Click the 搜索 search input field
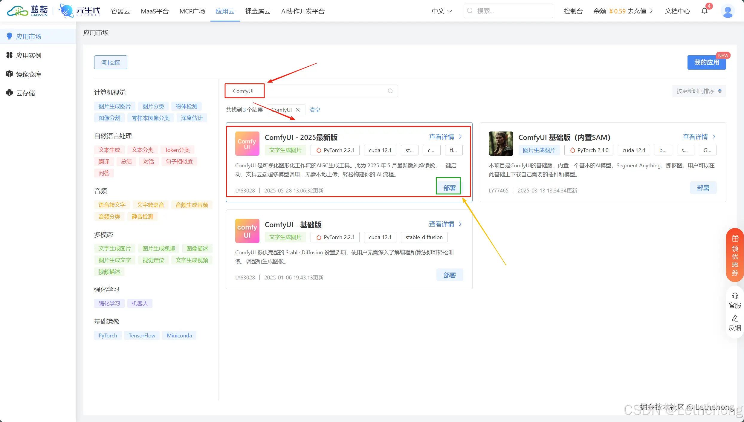744x422 pixels. [508, 11]
